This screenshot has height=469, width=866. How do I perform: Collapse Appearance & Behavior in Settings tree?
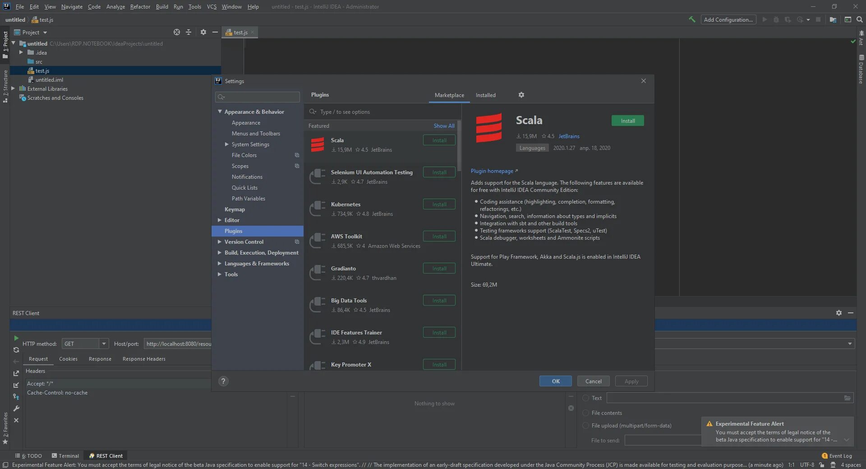pos(220,111)
